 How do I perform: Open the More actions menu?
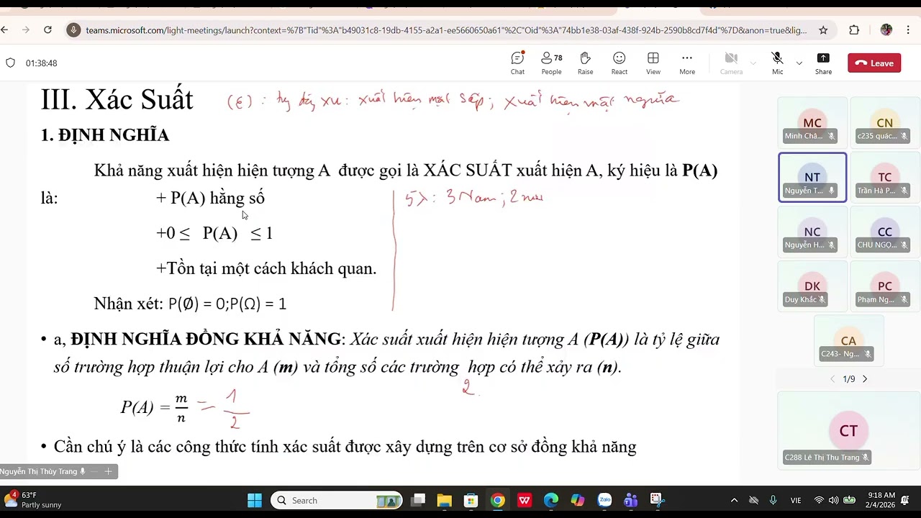687,63
